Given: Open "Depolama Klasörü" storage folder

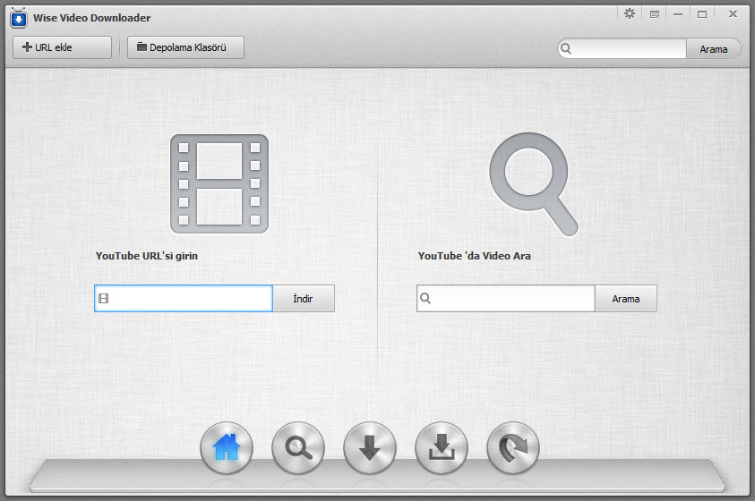Looking at the screenshot, I should [x=185, y=47].
